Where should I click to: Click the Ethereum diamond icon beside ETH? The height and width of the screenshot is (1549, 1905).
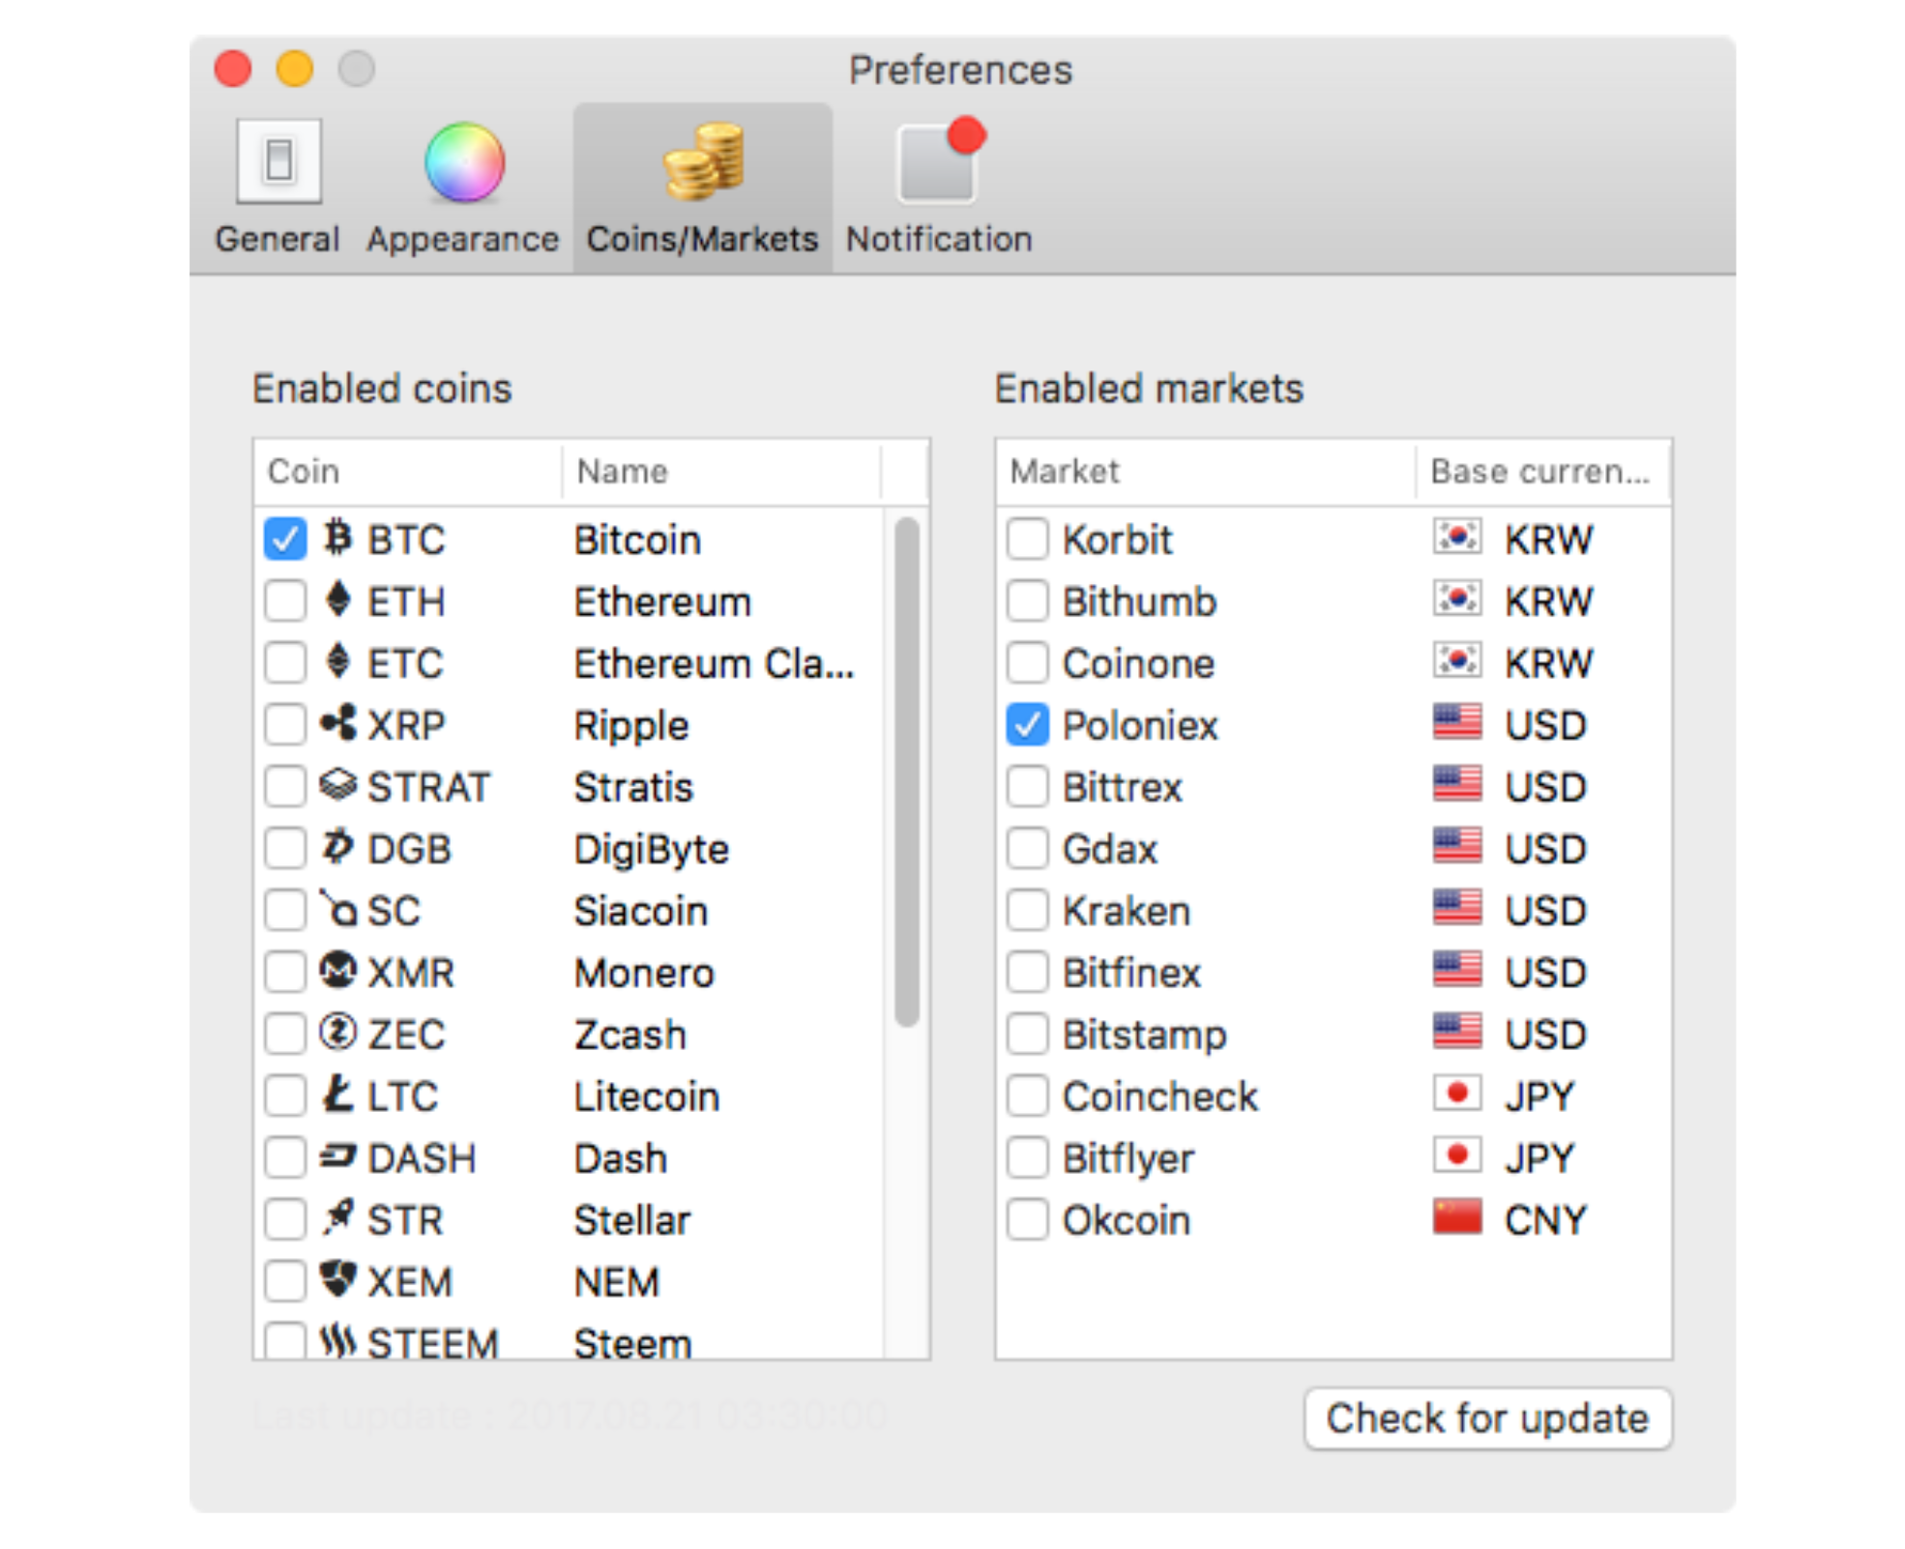(337, 600)
